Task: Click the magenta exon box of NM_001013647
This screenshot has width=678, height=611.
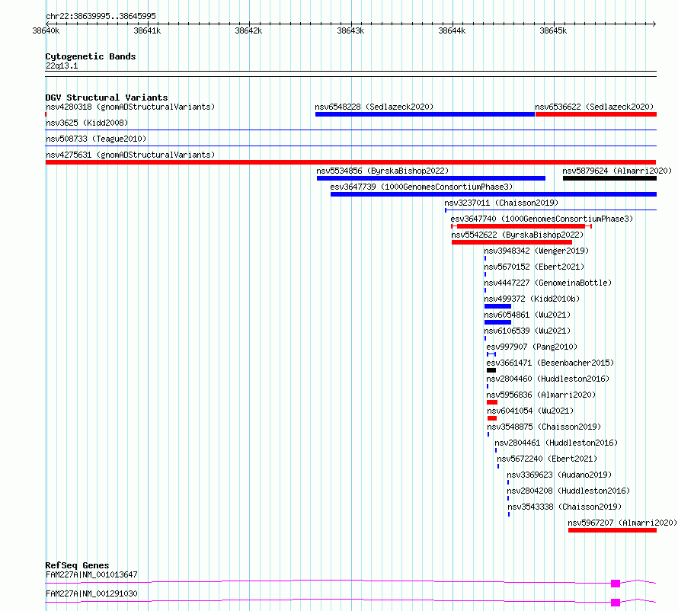Action: [x=616, y=584]
